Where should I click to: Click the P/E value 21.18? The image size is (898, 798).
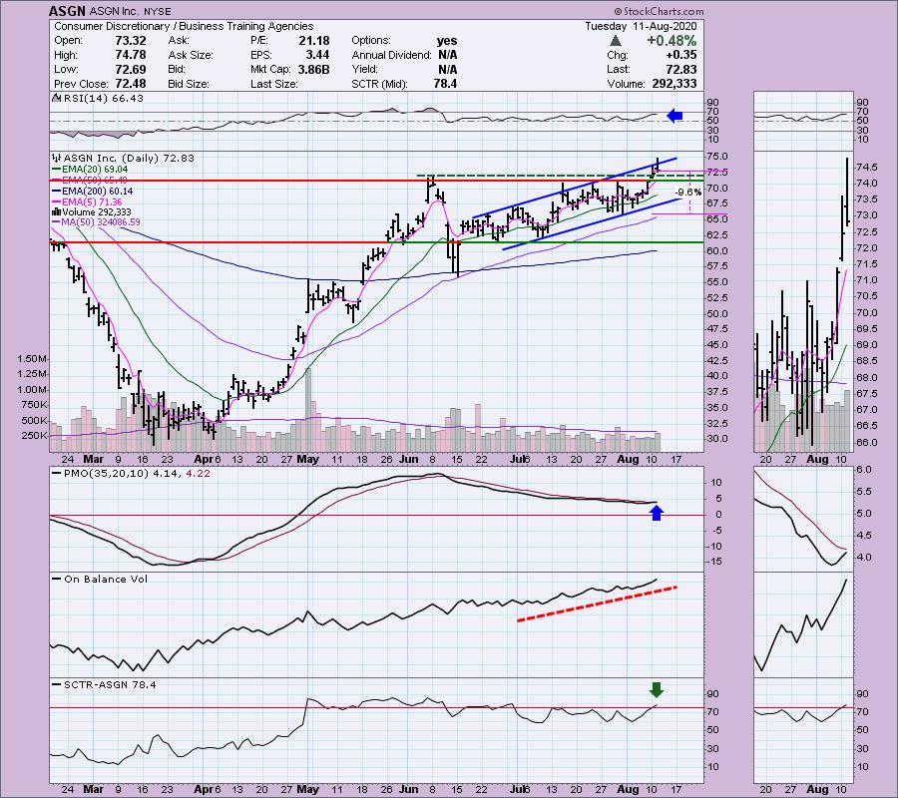(314, 41)
